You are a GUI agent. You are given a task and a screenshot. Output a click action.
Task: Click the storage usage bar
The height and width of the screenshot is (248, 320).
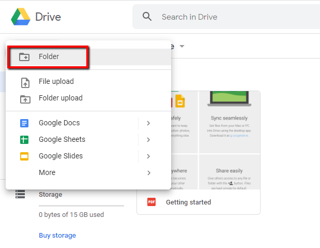pyautogui.click(x=82, y=206)
